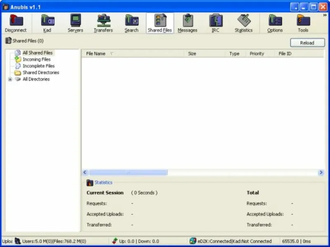Click the Up: 0.0 | Down: 0.0 text
Screen dimensions: 330x247
[x=139, y=241]
